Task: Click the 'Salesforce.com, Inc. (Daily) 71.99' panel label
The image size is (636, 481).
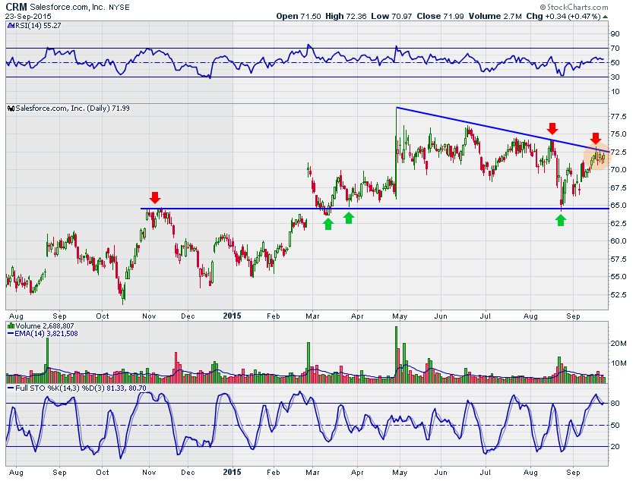Action: (73, 108)
